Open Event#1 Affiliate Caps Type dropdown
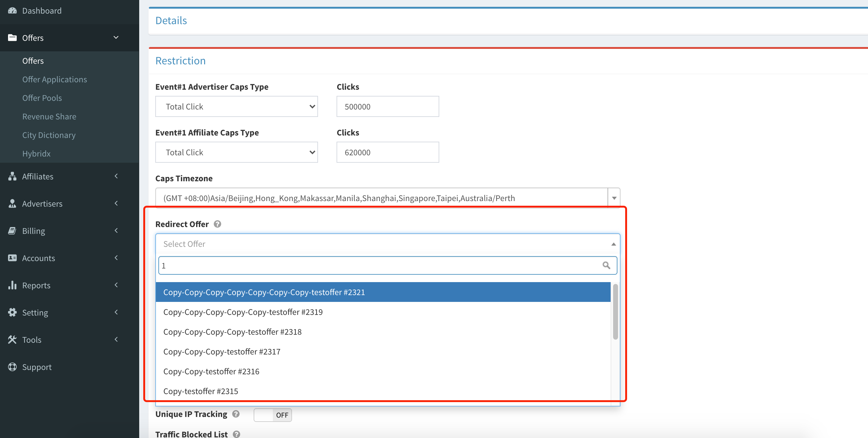 [237, 152]
